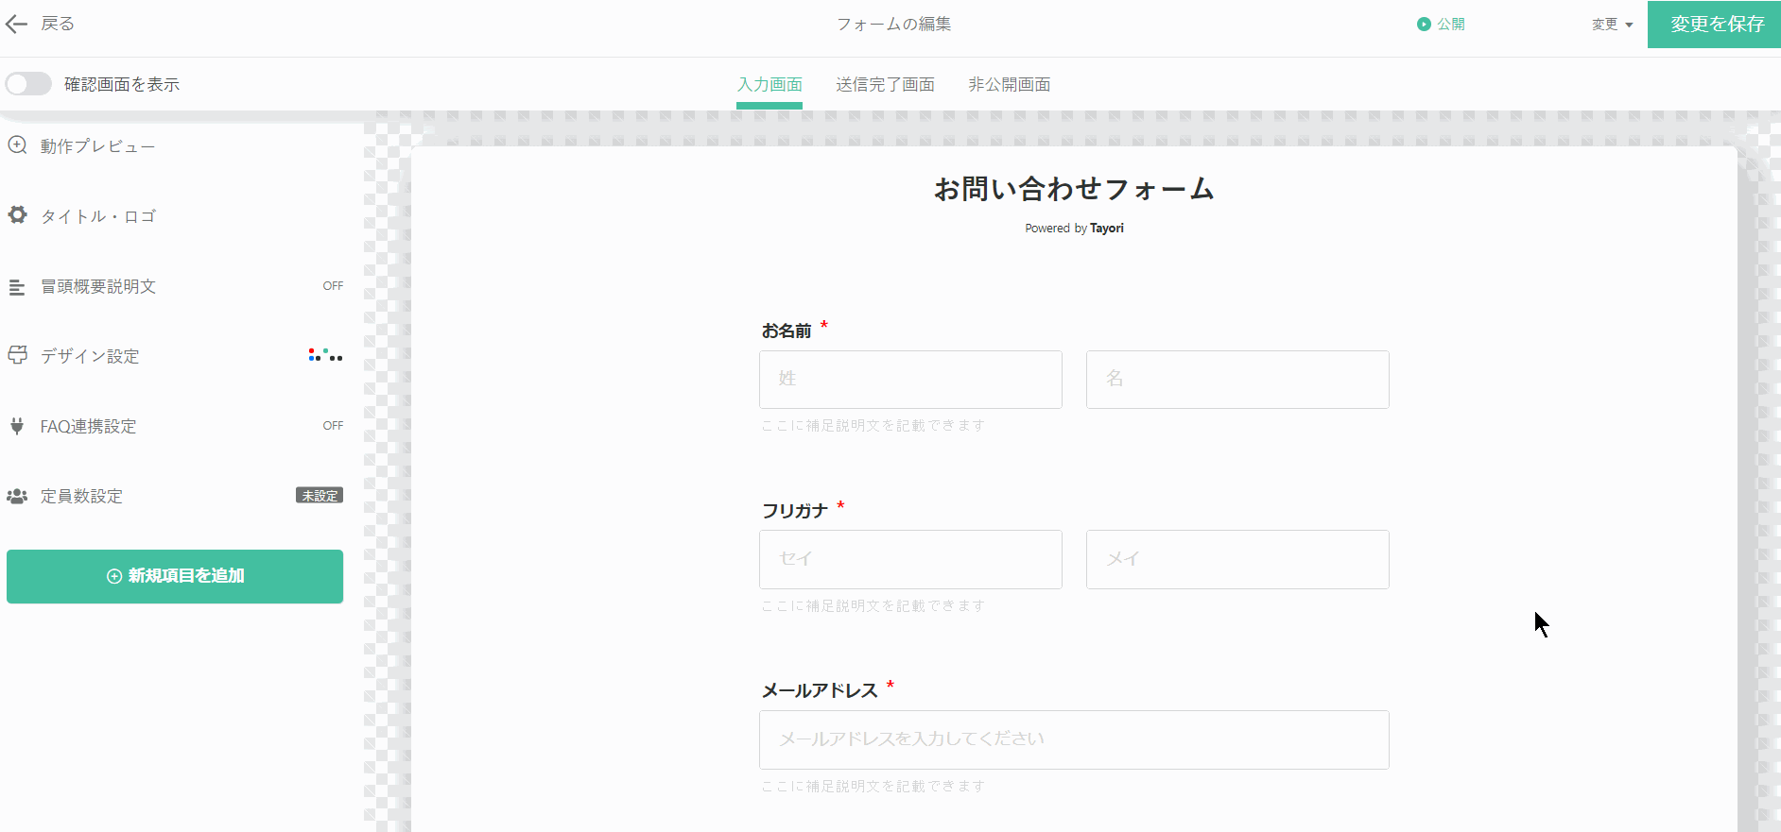Image resolution: width=1781 pixels, height=832 pixels.
Task: Click the 定員数設定 people icon
Action: point(17,496)
